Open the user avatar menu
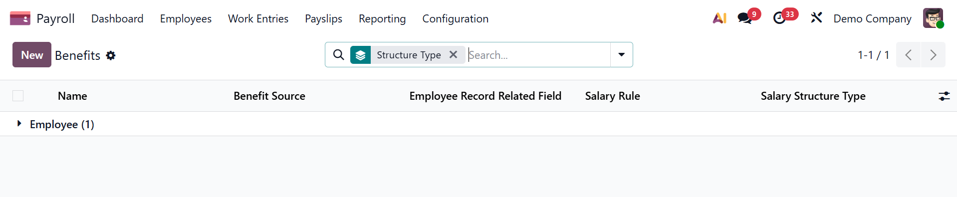Image resolution: width=957 pixels, height=197 pixels. coord(933,18)
